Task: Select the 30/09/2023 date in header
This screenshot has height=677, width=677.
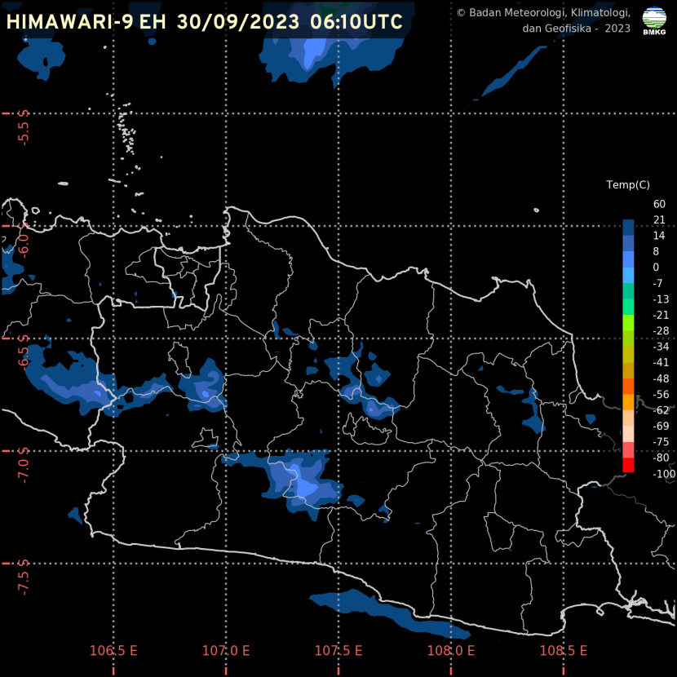Action: [x=237, y=22]
